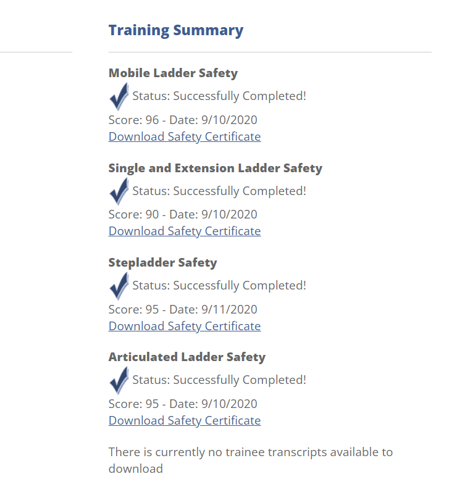
Task: Click the score 90 line dated 9/10/2020
Action: tap(183, 214)
